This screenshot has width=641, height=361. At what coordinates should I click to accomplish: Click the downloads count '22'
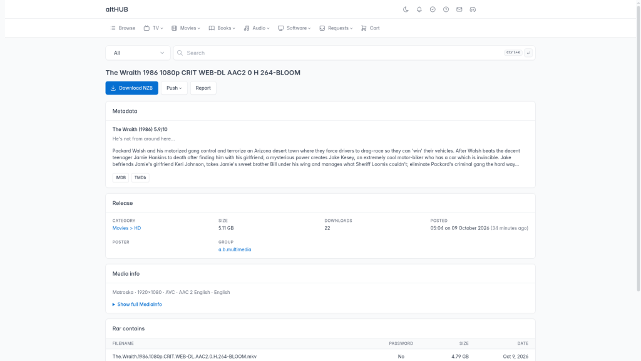point(327,228)
